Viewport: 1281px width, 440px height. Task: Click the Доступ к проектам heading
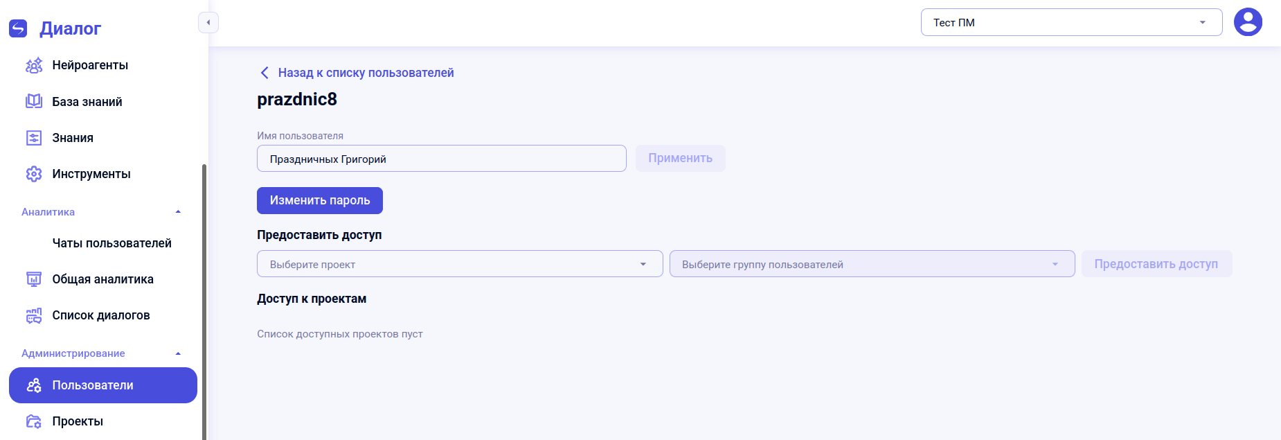click(x=312, y=299)
